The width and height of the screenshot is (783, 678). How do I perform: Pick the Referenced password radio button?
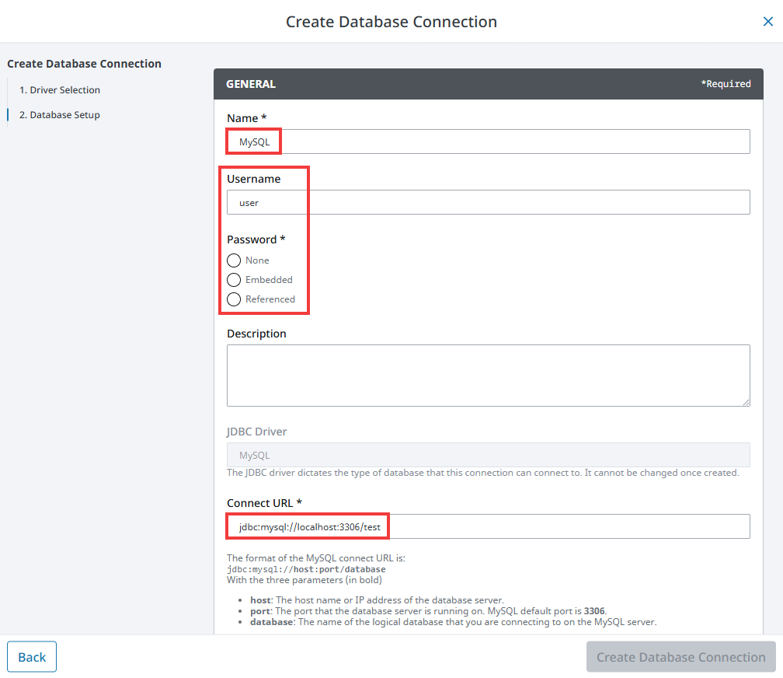coord(234,299)
